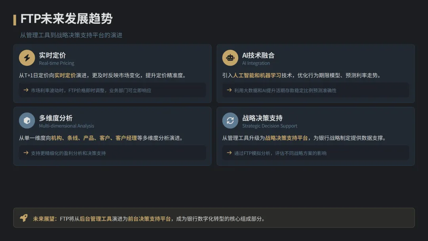Click the refresh arrows strategic decision icon

click(x=230, y=120)
